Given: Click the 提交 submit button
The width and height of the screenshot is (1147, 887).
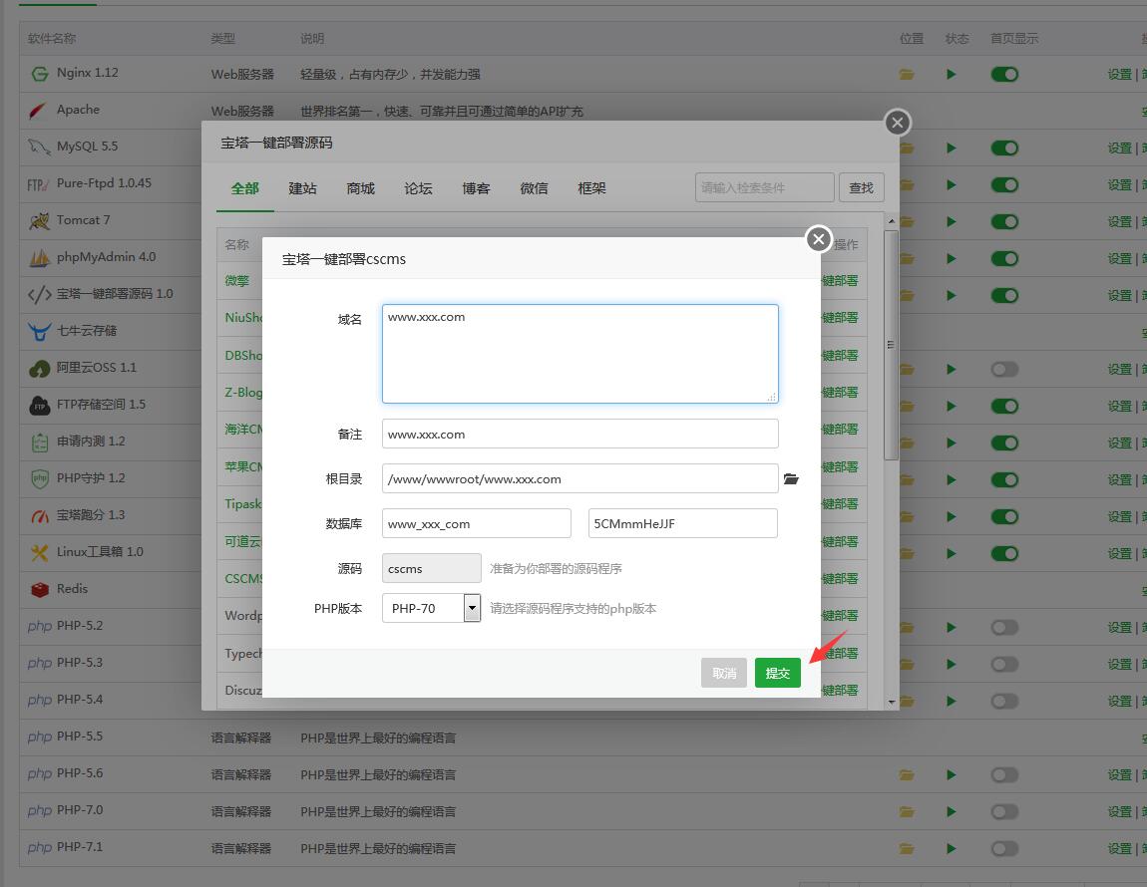Looking at the screenshot, I should pyautogui.click(x=778, y=673).
